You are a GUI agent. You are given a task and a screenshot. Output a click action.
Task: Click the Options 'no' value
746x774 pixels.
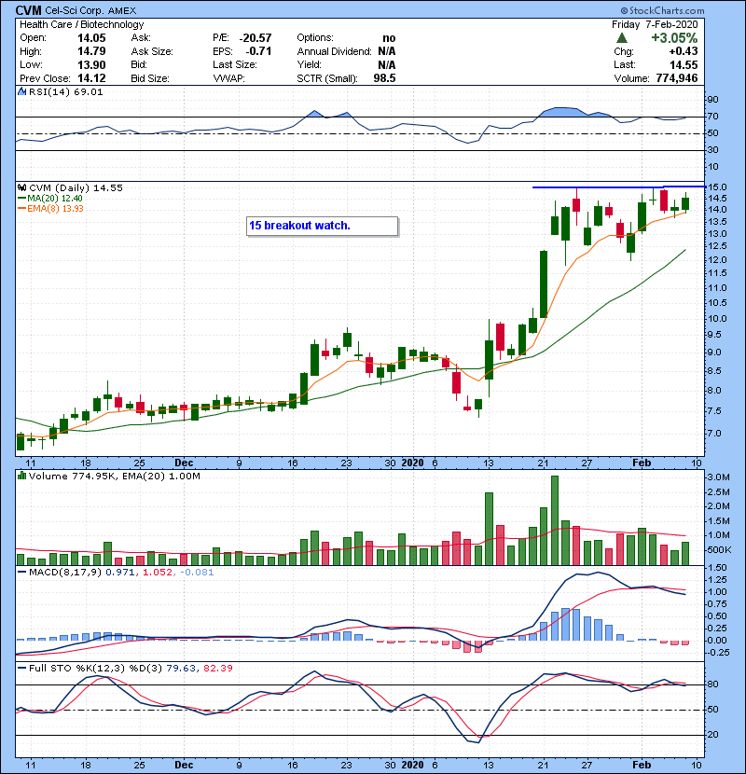tap(389, 38)
